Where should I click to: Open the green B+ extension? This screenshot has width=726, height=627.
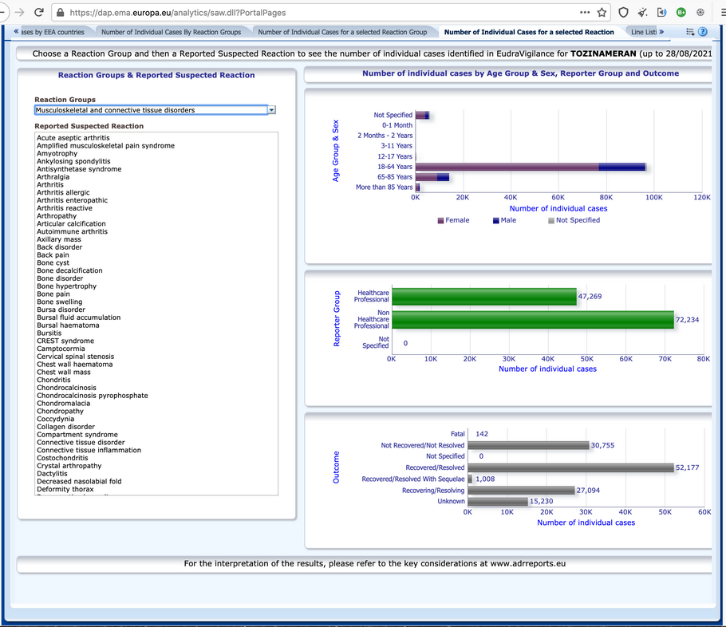681,13
